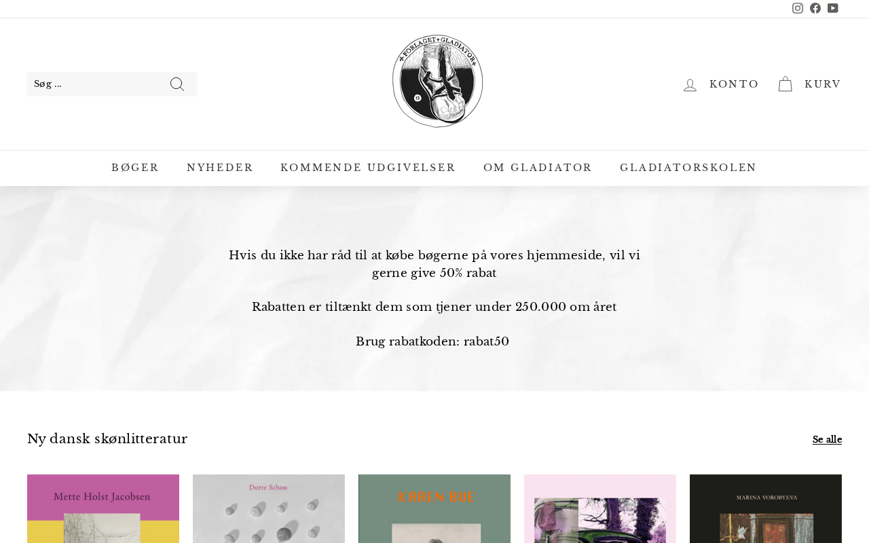Open the Facebook social link icon
The height and width of the screenshot is (543, 869).
pos(815,8)
